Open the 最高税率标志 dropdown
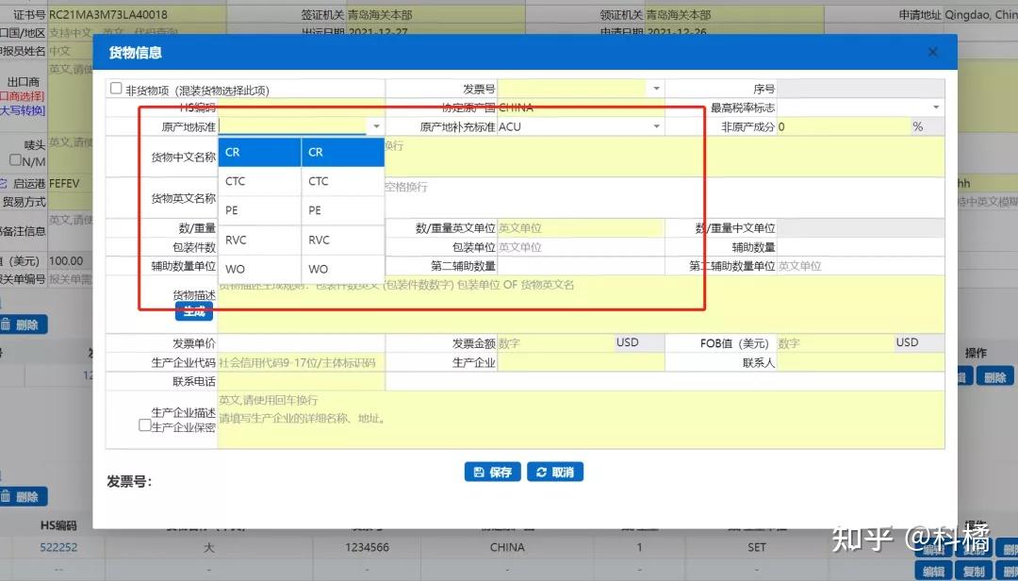 point(936,107)
